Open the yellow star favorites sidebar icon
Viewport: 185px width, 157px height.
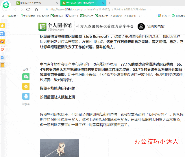(x=3, y=25)
